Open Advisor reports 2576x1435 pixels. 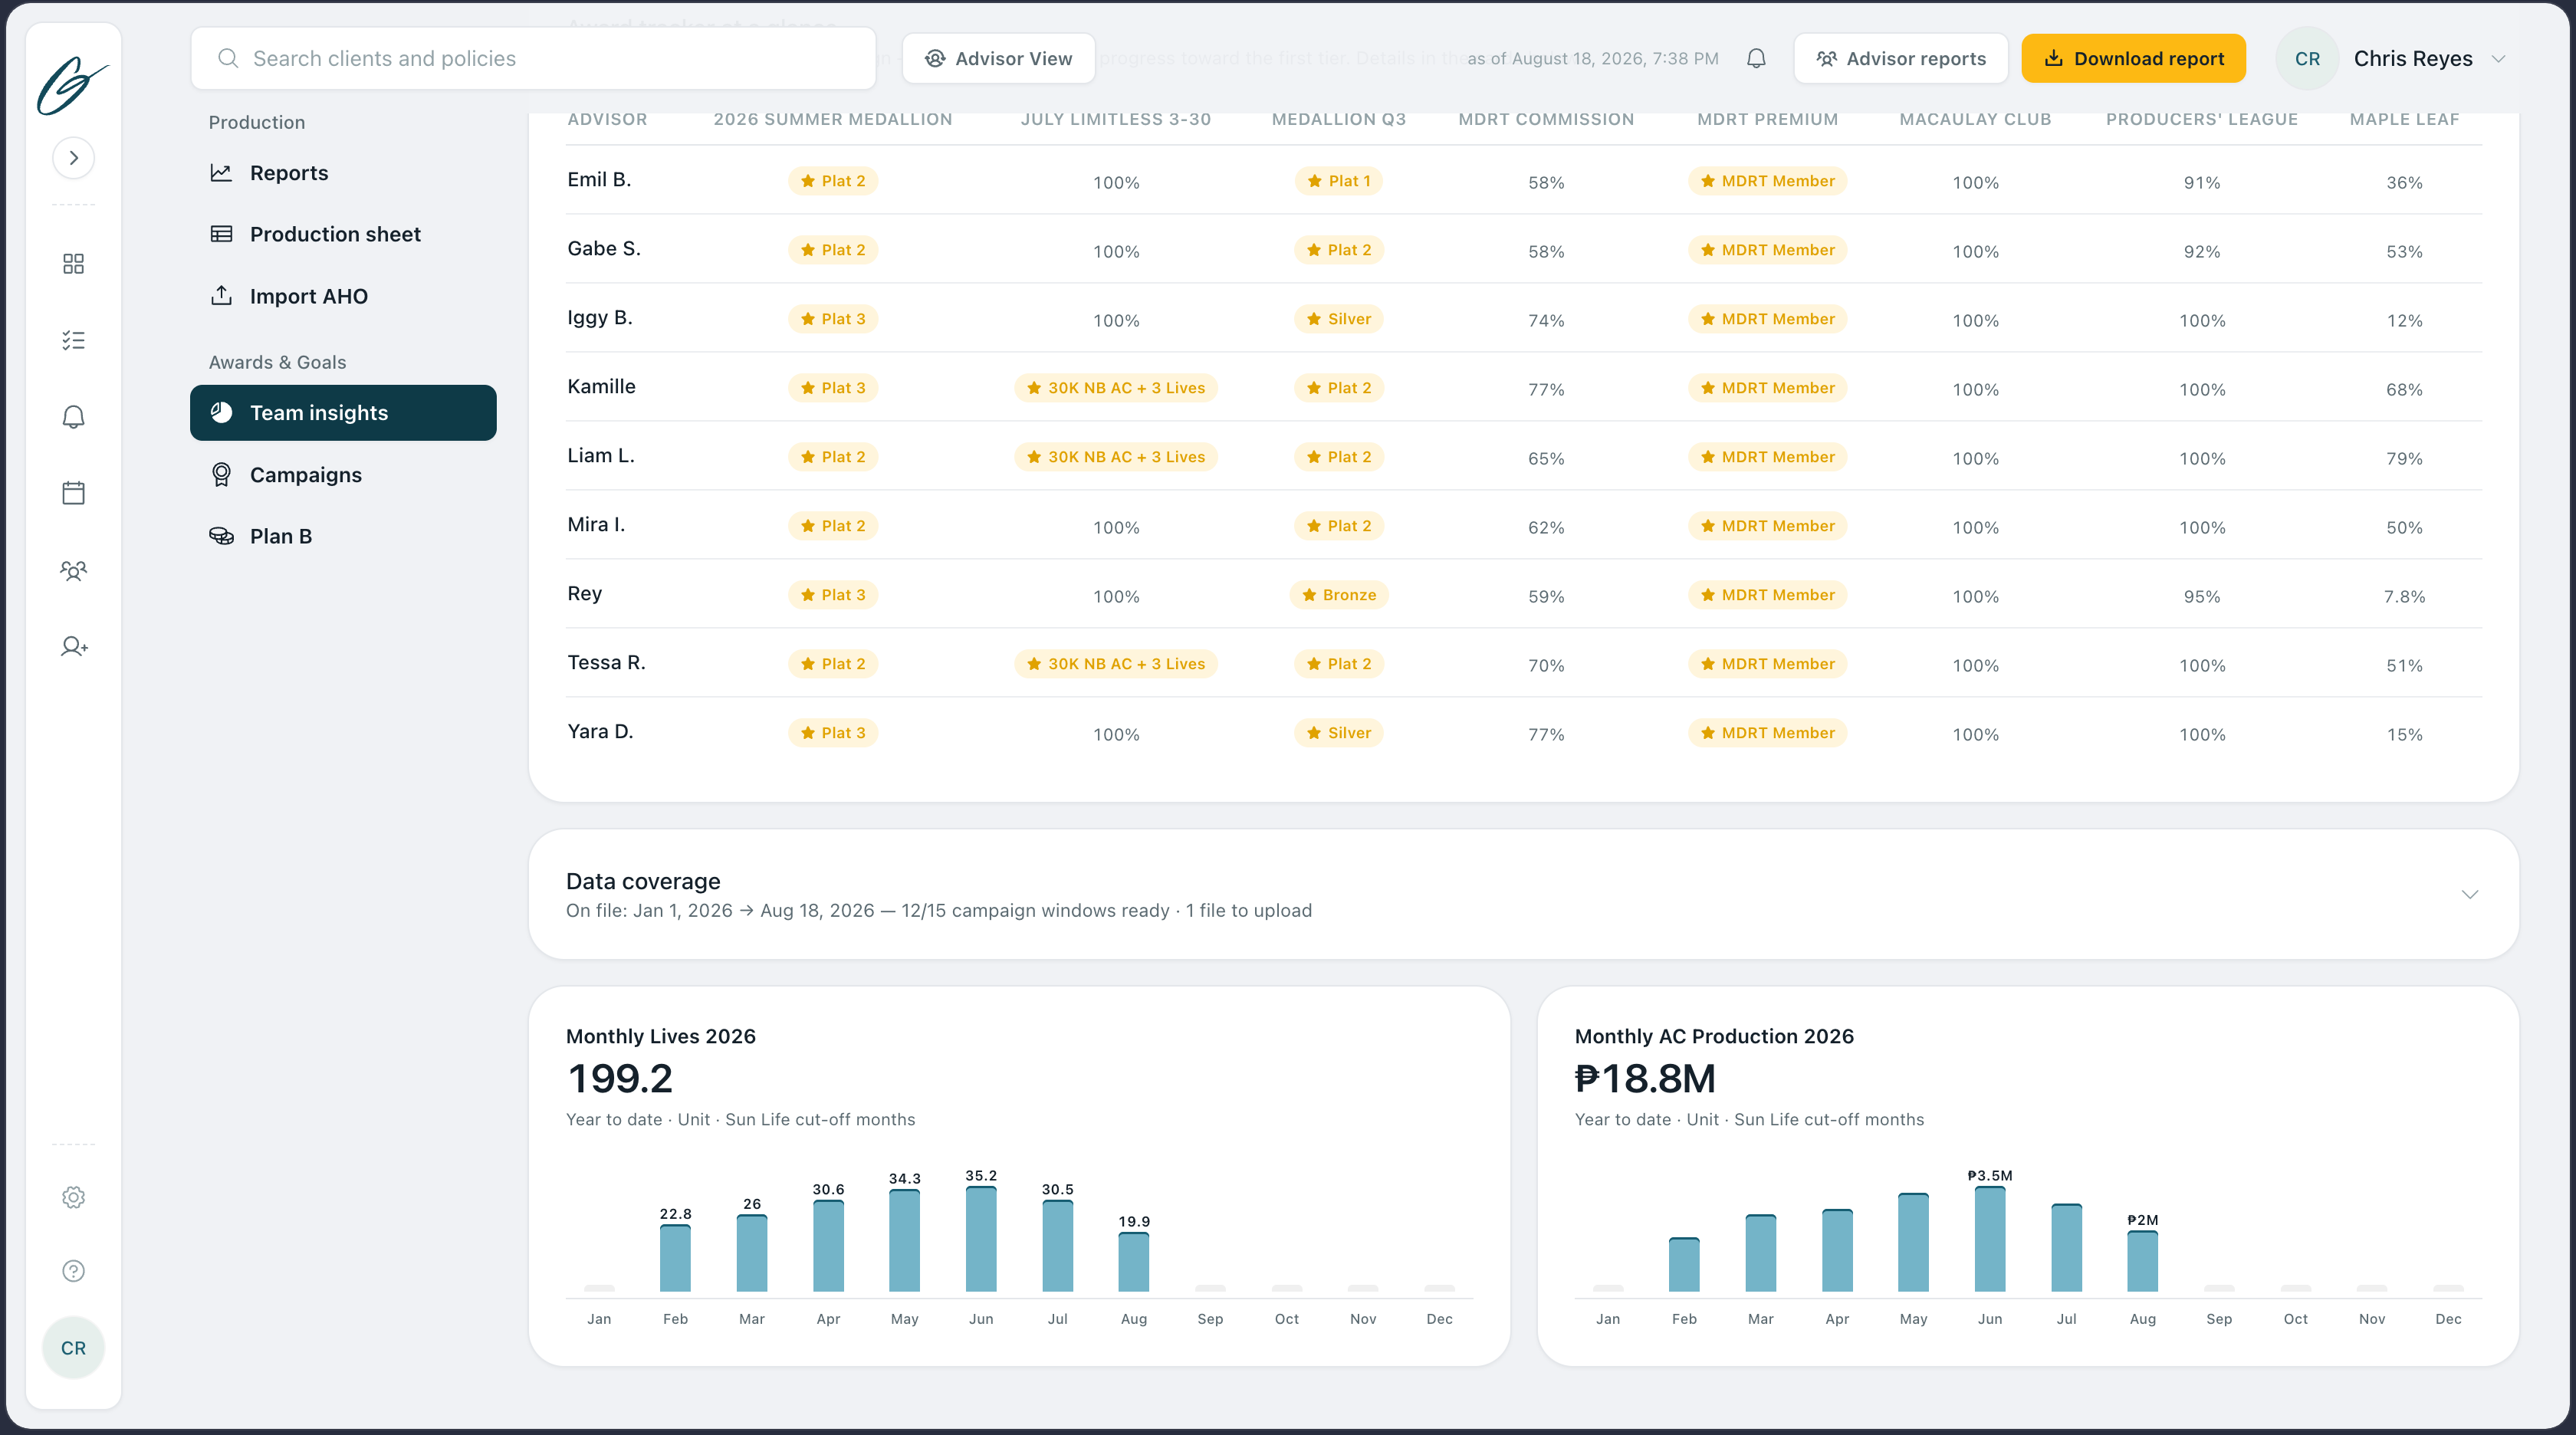pyautogui.click(x=1900, y=58)
